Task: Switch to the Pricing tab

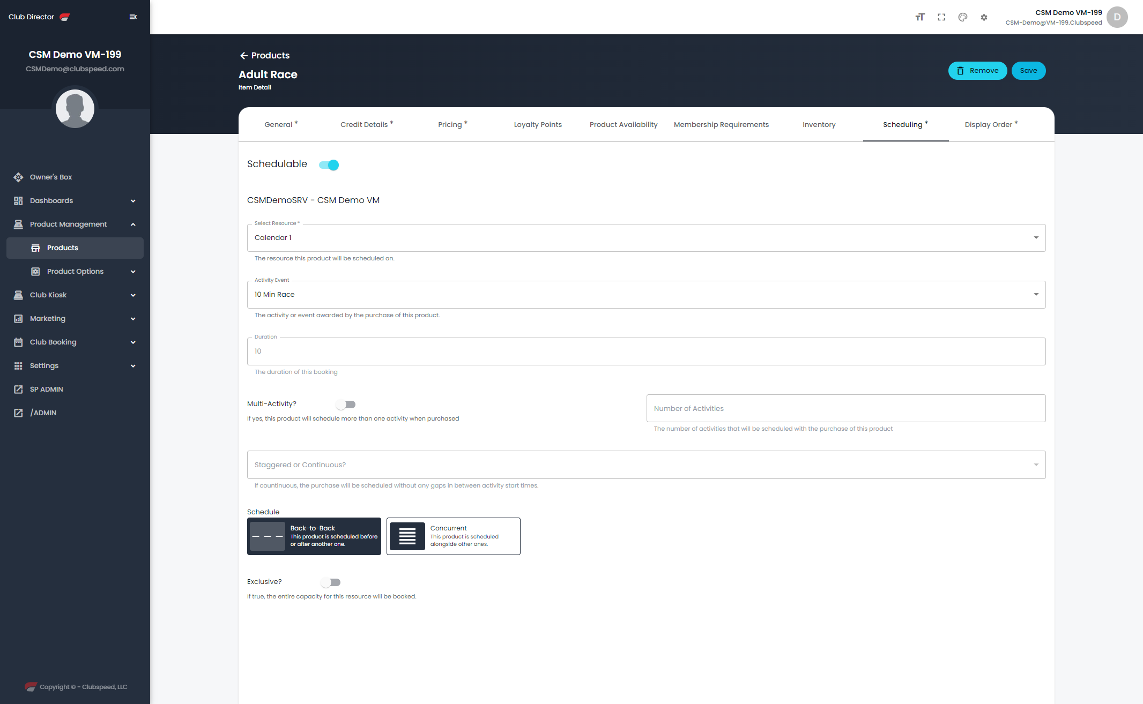Action: [452, 124]
